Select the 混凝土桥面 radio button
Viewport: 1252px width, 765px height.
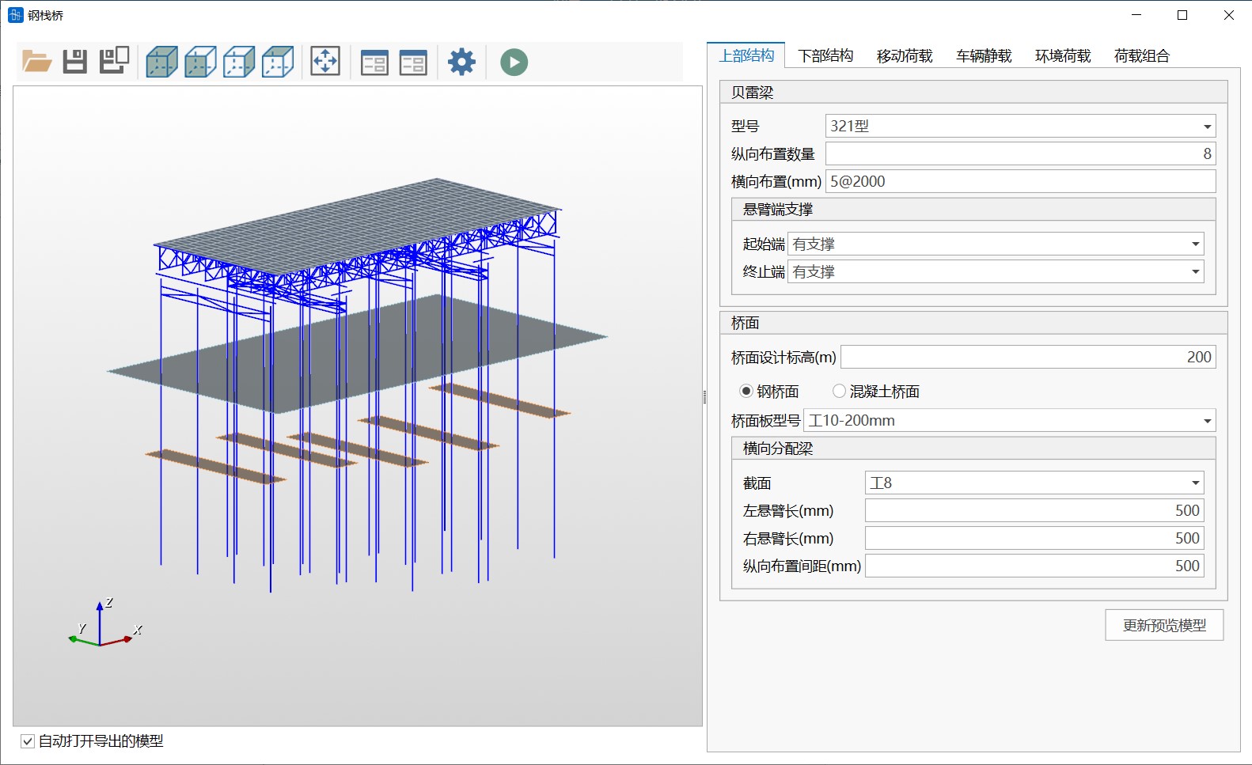[840, 391]
